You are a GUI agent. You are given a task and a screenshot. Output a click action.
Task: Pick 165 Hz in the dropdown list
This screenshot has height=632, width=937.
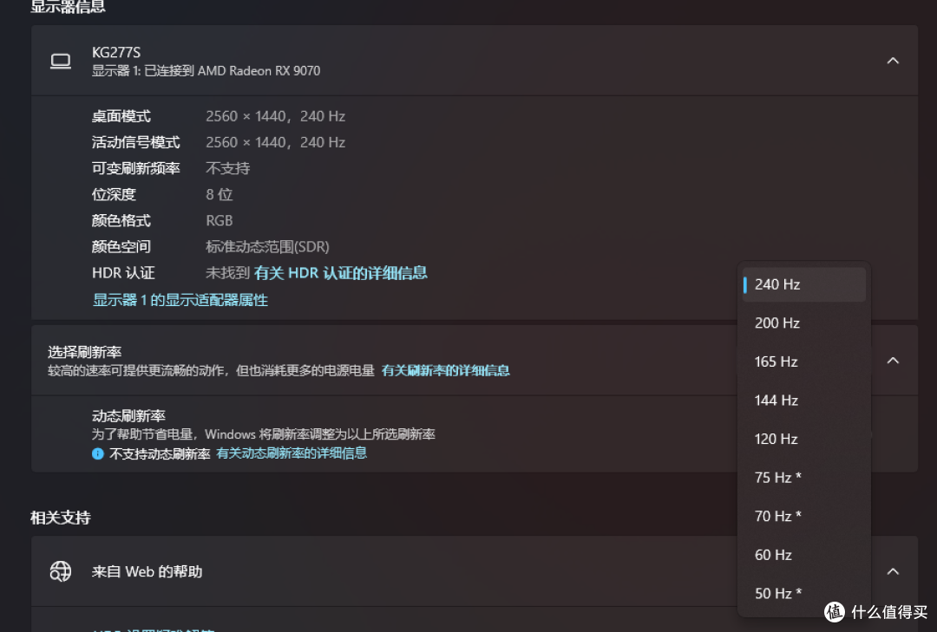803,362
